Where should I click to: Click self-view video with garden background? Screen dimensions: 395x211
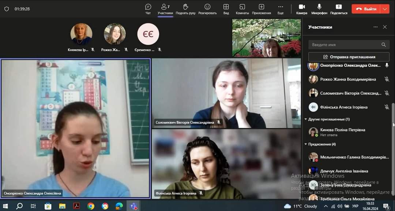click(267, 38)
